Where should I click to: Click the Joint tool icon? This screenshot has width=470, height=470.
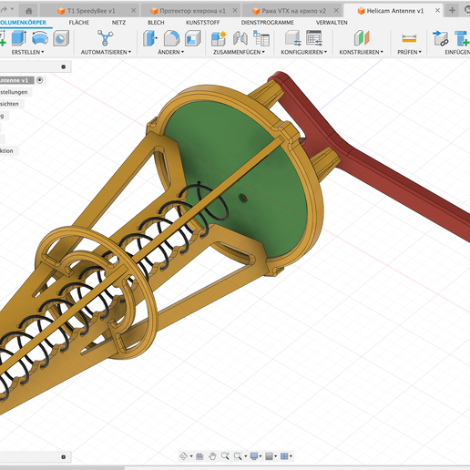(x=240, y=38)
